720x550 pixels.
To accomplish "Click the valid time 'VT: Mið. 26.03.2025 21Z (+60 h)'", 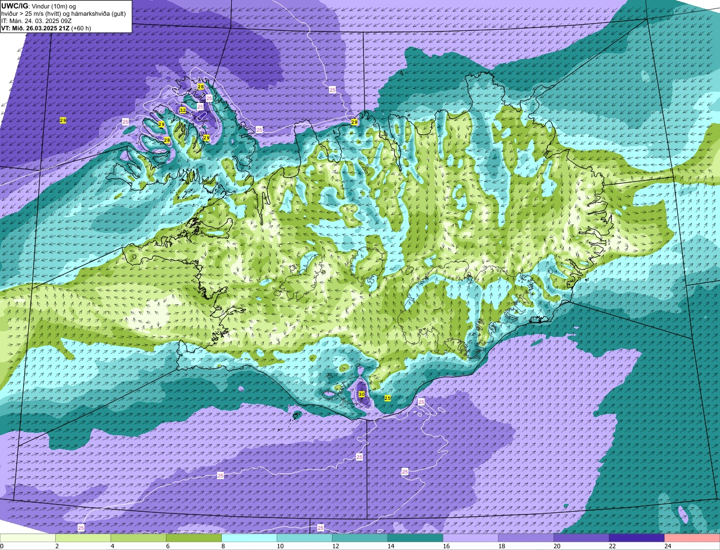I will tap(46, 28).
